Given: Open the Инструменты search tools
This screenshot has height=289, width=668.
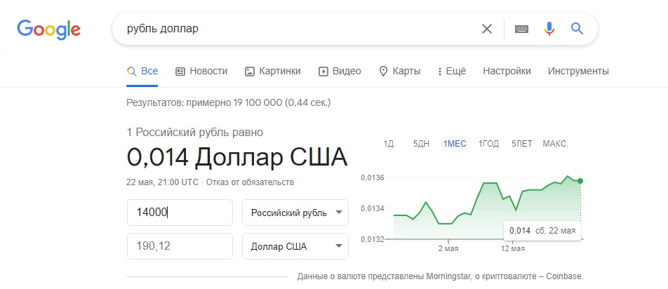Looking at the screenshot, I should (578, 71).
